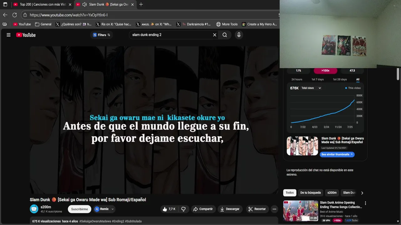Open the YouTube bookmark
401x225 pixels.
(22, 24)
